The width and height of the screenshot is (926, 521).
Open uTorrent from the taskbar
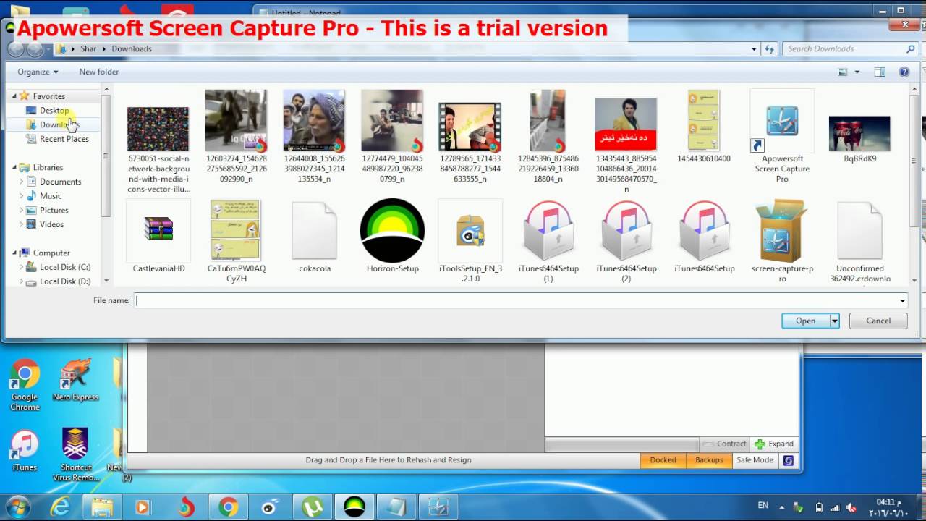click(x=312, y=507)
